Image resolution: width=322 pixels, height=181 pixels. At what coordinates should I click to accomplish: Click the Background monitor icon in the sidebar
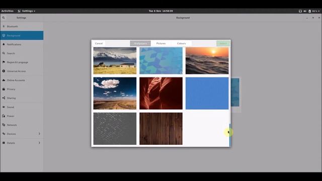(4, 36)
